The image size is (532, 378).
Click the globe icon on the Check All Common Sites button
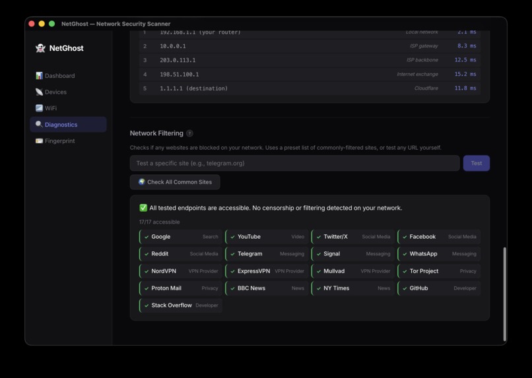(x=141, y=181)
